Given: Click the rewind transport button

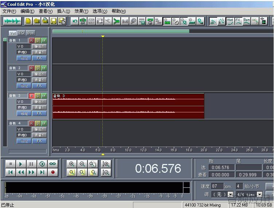Looking at the screenshot, I should (21, 172).
